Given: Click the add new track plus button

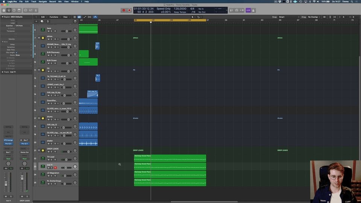Looking at the screenshot, I should point(36,21).
